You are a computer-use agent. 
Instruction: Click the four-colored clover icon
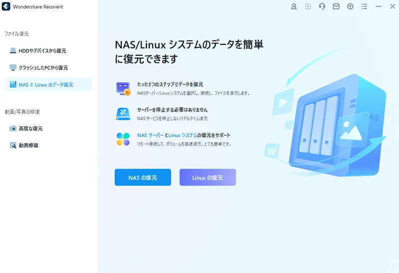[x=123, y=139]
